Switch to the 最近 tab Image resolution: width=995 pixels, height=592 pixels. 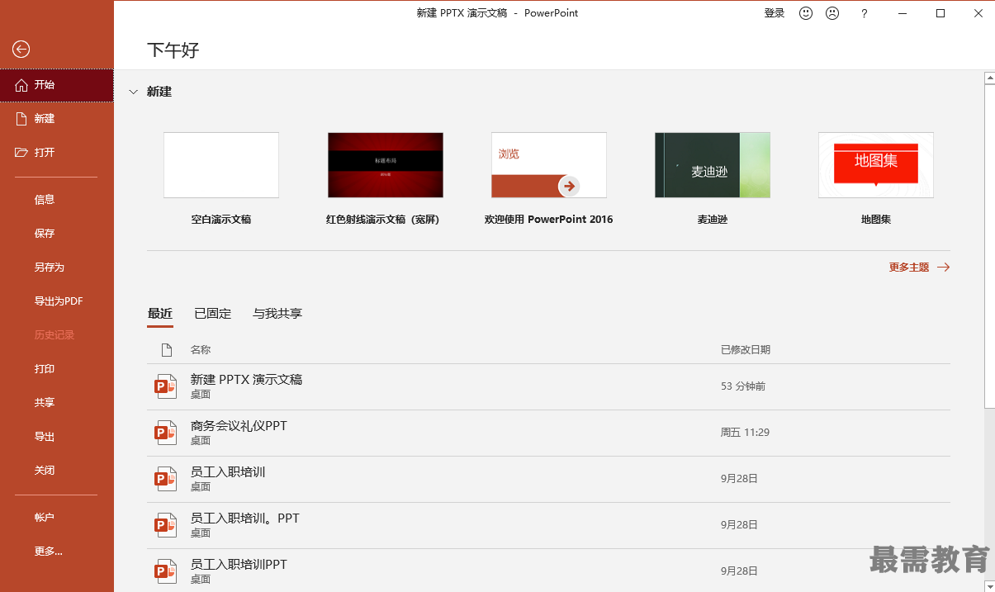160,314
